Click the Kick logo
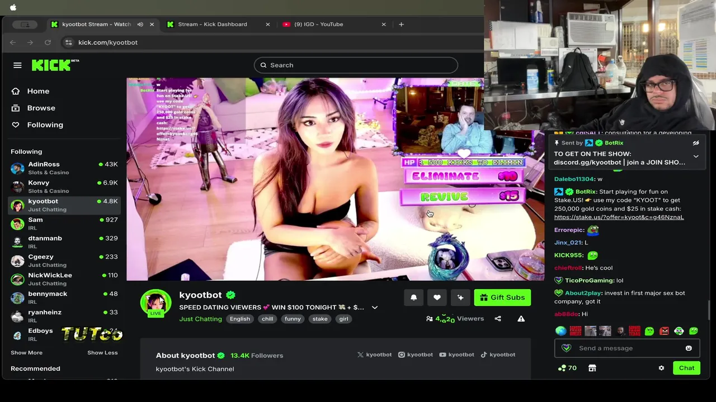The height and width of the screenshot is (402, 716). point(55,65)
